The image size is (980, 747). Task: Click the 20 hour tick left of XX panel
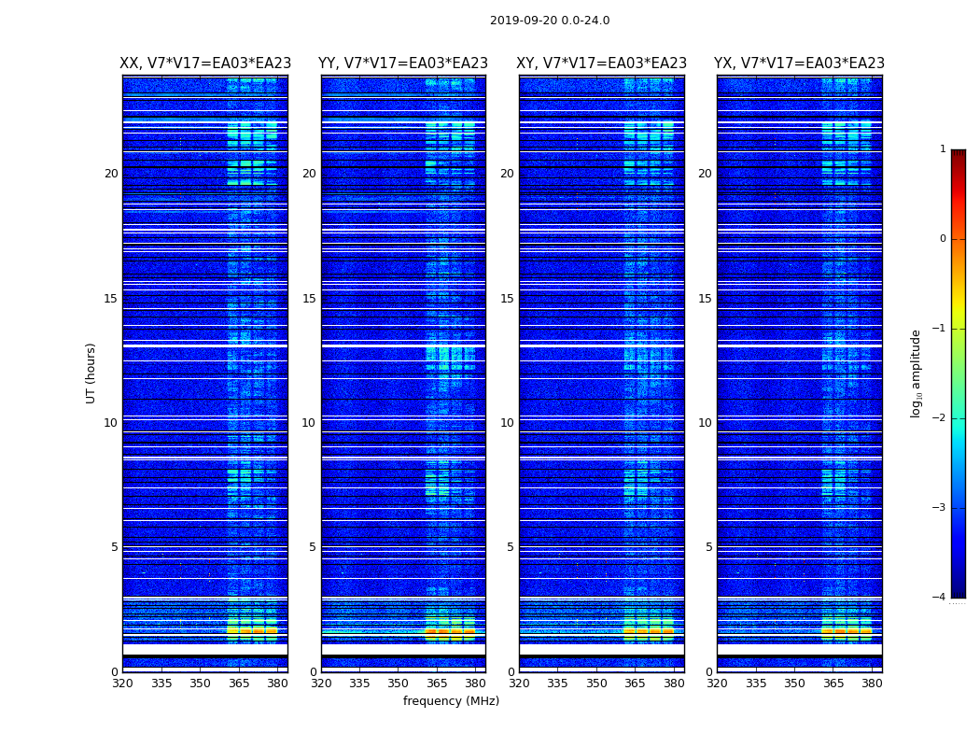(x=111, y=174)
